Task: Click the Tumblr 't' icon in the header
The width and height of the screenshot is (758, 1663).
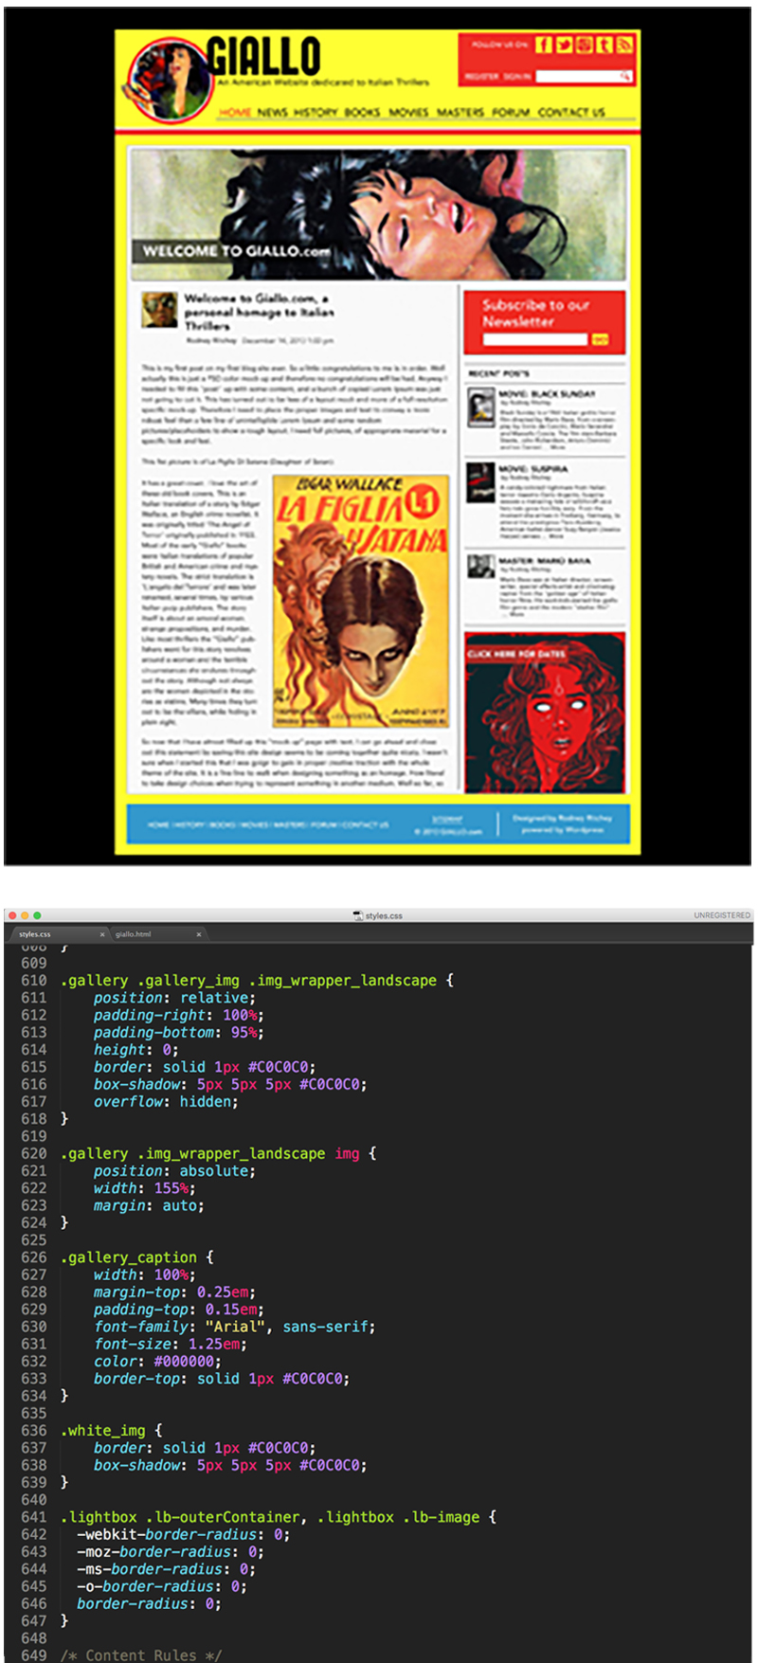Action: click(x=605, y=45)
